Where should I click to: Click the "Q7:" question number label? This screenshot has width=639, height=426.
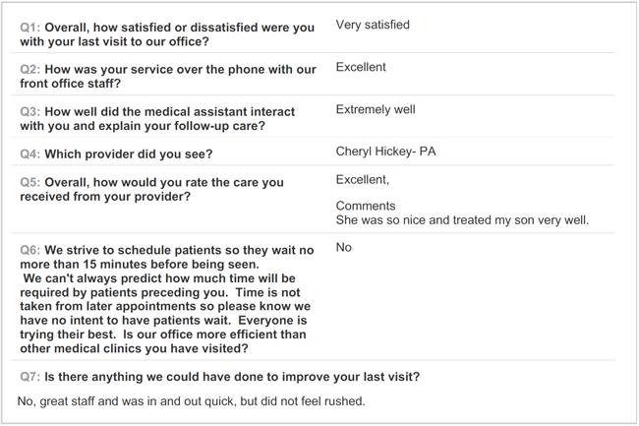pyautogui.click(x=30, y=378)
